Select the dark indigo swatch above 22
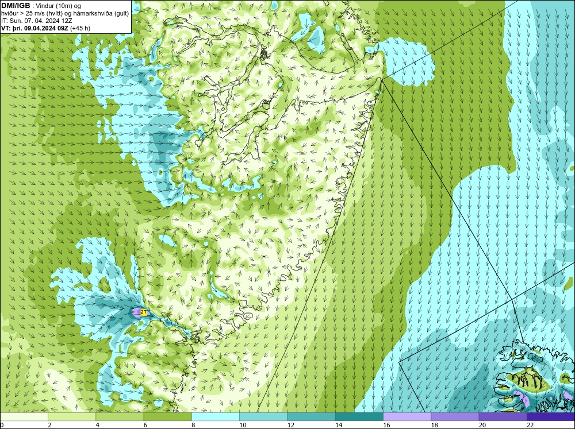The width and height of the screenshot is (575, 429). pyautogui.click(x=551, y=417)
